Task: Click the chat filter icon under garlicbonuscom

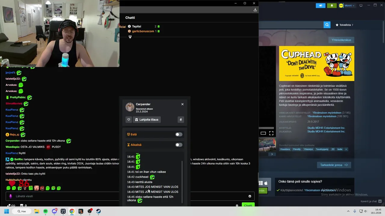Action: 130,37
